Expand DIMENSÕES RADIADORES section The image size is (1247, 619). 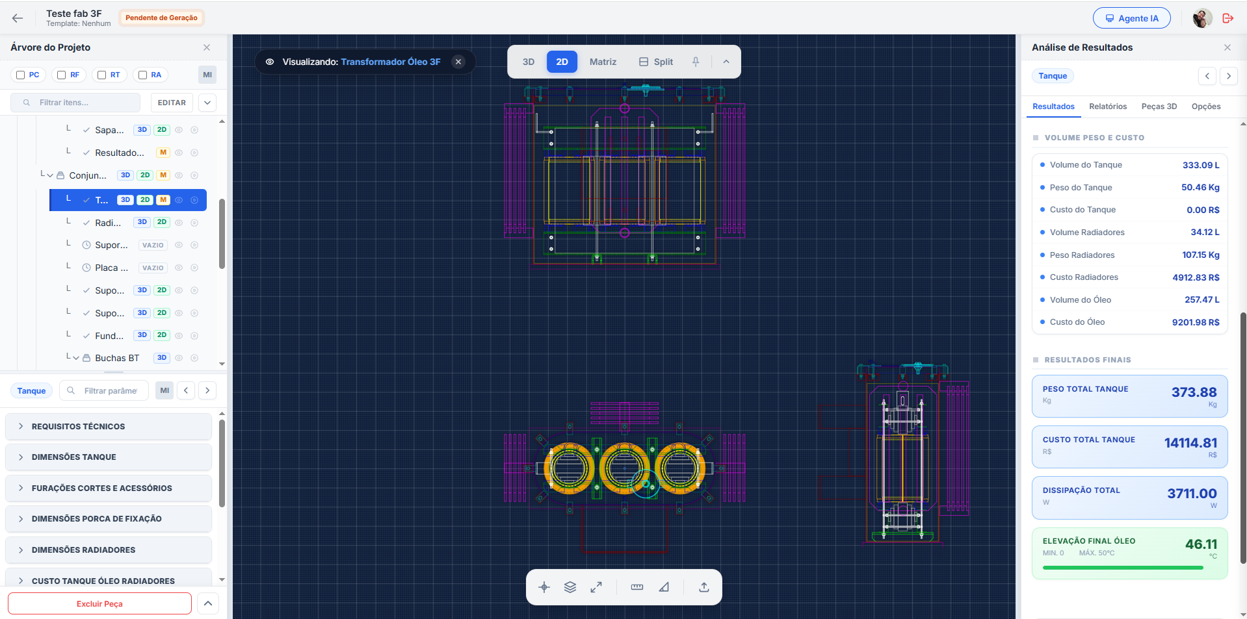(x=109, y=550)
